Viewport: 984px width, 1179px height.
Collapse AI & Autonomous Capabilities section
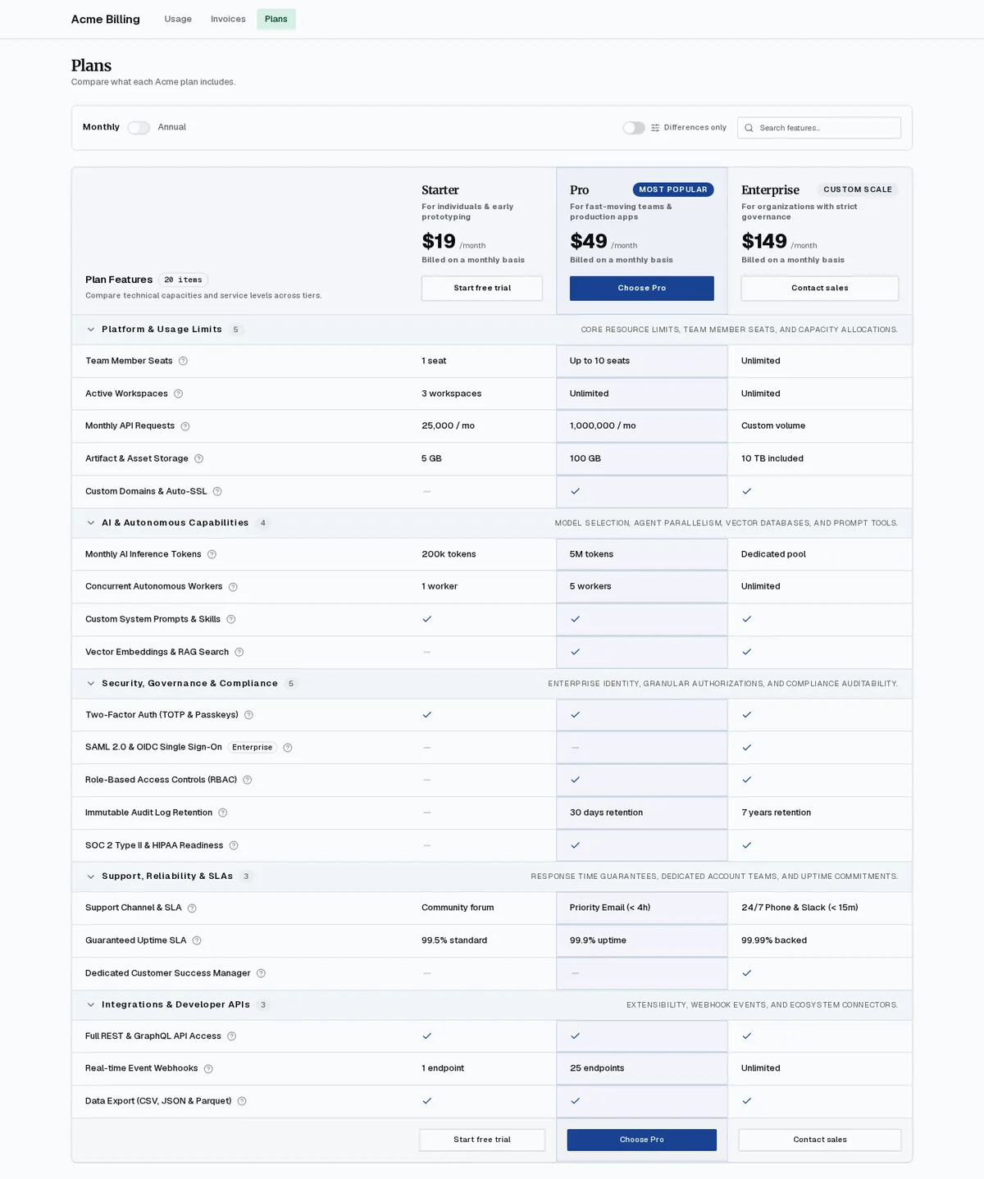click(x=91, y=523)
